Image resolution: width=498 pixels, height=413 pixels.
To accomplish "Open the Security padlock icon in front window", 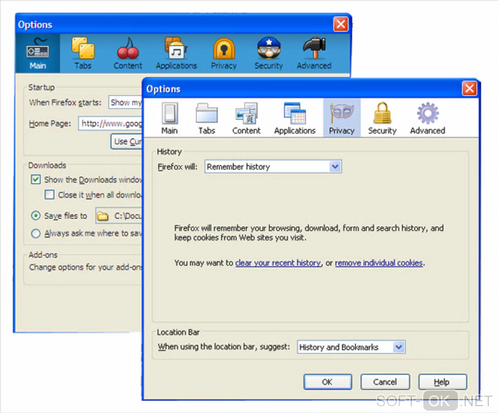I will (382, 113).
